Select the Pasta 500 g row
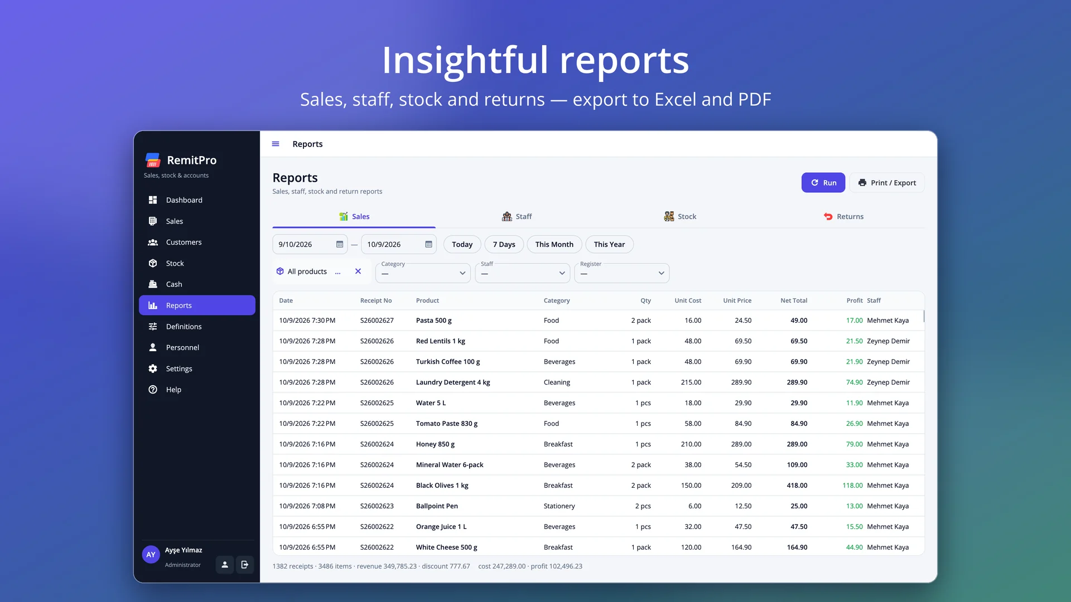The image size is (1071, 602). coord(598,321)
